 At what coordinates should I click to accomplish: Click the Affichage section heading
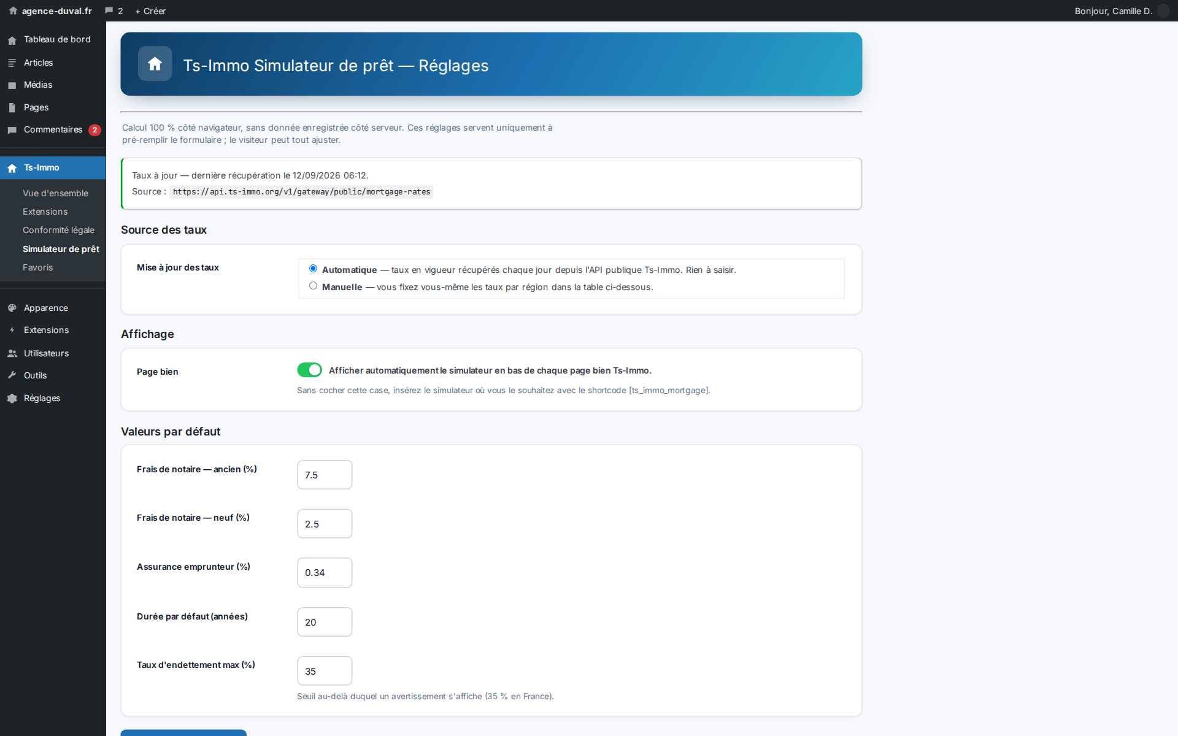[x=147, y=334]
